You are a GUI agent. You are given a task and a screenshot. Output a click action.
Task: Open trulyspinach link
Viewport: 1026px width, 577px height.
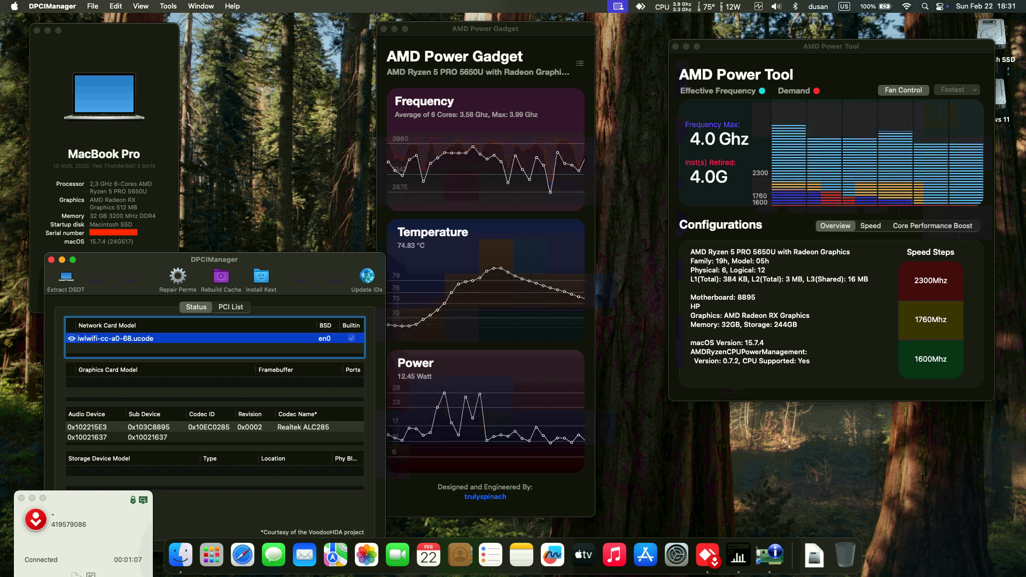(485, 497)
